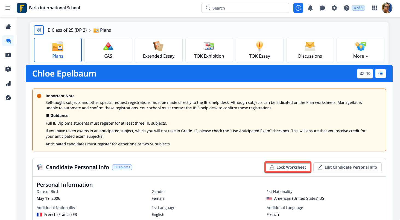Toggle the list view button
400x220 pixels.
pyautogui.click(x=381, y=74)
